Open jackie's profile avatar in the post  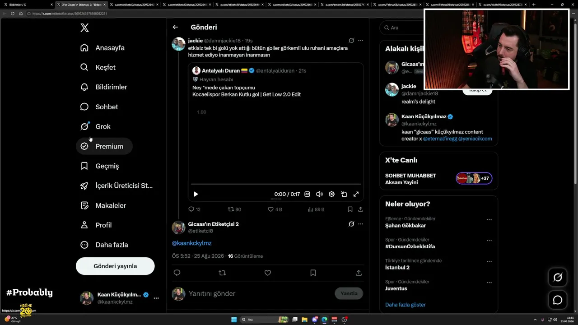coord(179,44)
